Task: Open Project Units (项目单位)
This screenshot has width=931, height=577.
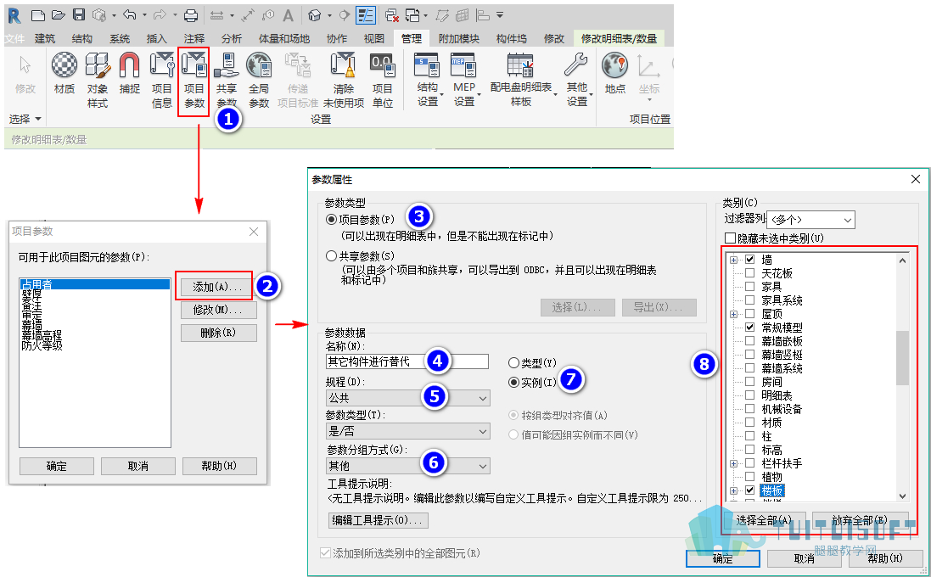Action: (x=383, y=80)
